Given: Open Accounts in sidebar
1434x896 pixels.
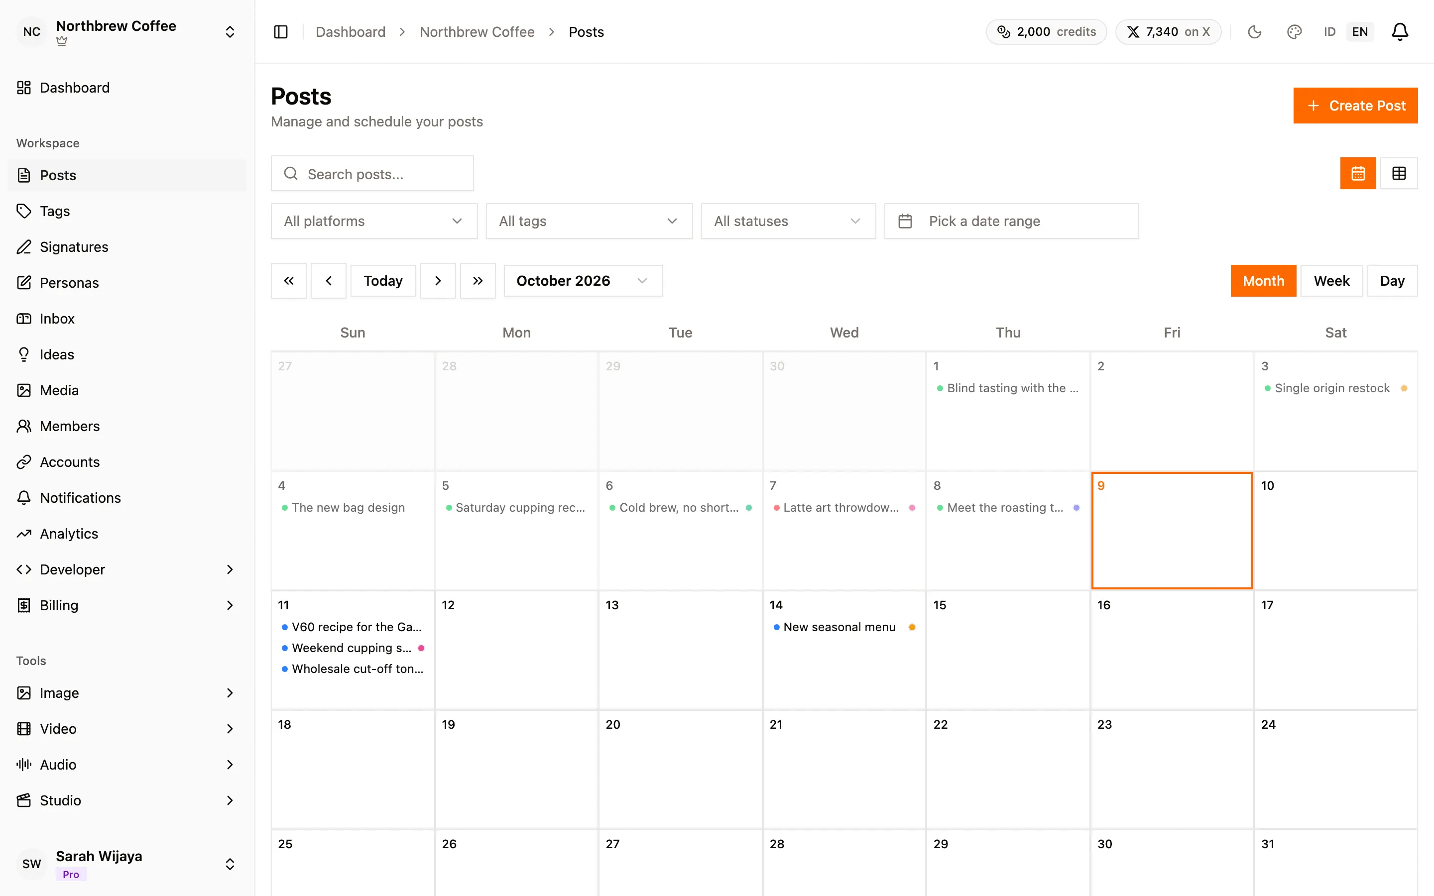Looking at the screenshot, I should coord(127,462).
